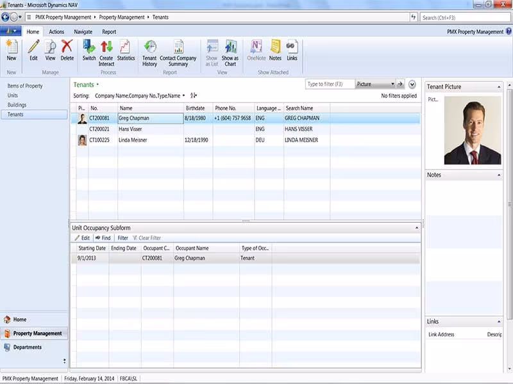Click the Search (Ctrl+F3) box

[x=466, y=18]
